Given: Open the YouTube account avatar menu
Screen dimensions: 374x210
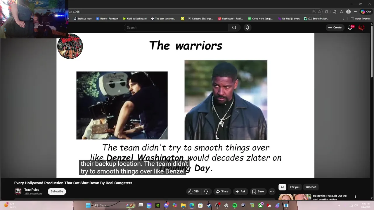Looking at the screenshot, I should 361,27.
